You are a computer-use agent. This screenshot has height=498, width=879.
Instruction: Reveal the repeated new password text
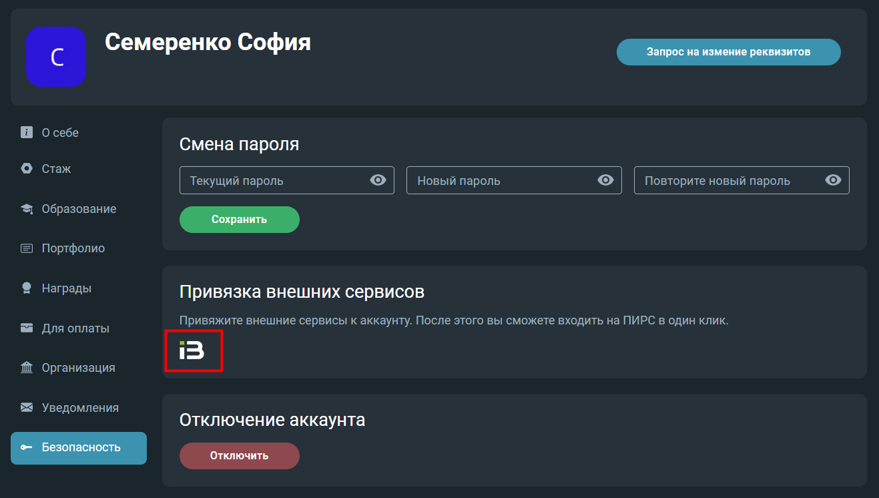pyautogui.click(x=833, y=180)
